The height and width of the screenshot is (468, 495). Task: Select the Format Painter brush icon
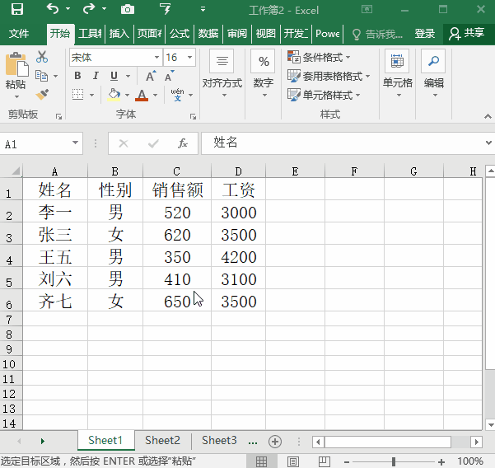pyautogui.click(x=42, y=95)
